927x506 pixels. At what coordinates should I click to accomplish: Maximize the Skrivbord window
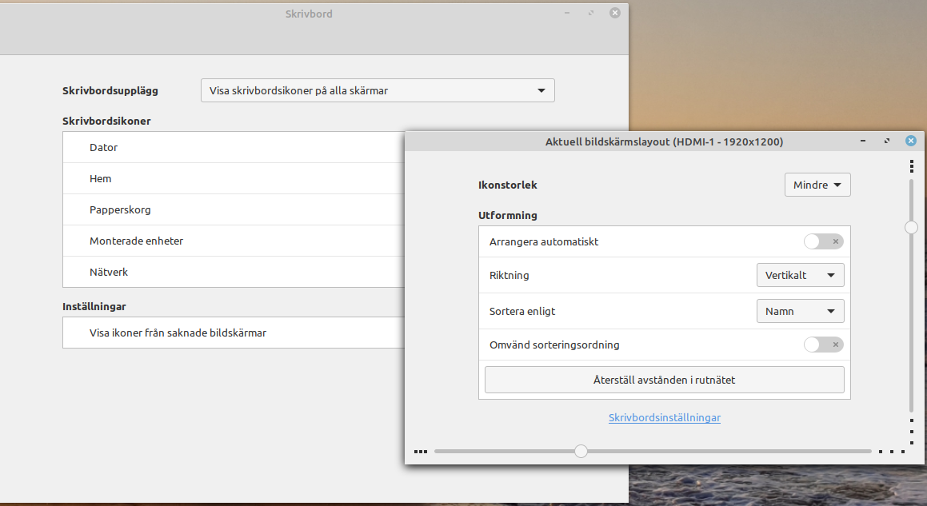590,13
